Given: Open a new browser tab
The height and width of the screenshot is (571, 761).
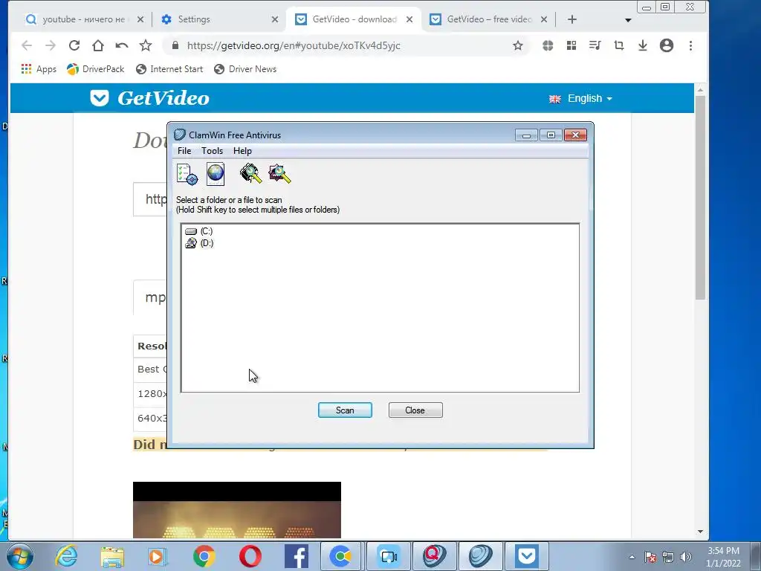Looking at the screenshot, I should [572, 19].
